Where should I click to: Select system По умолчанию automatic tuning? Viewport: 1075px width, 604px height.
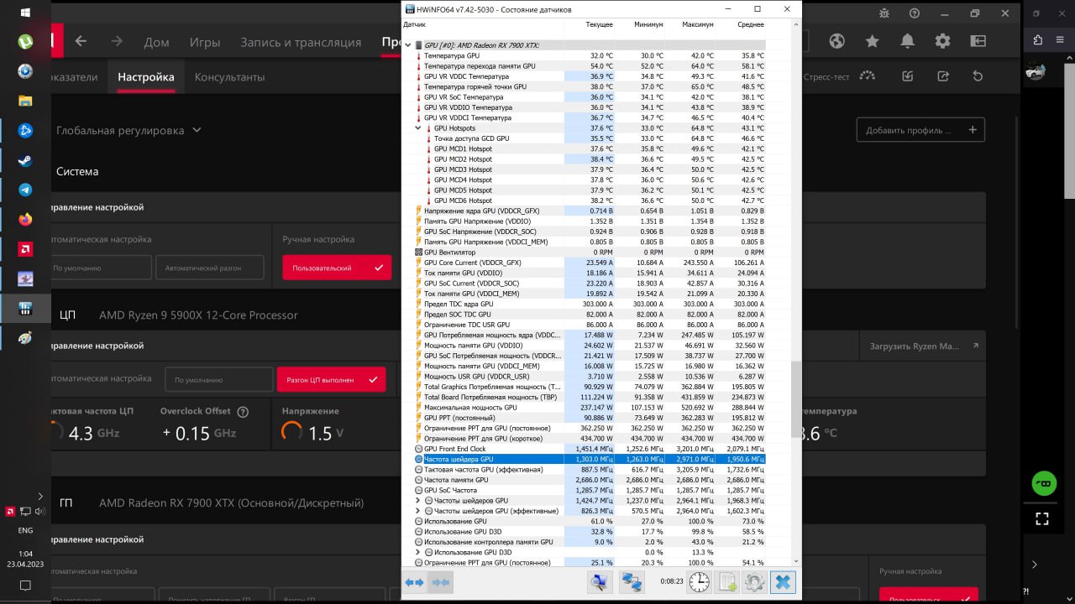[x=99, y=268]
